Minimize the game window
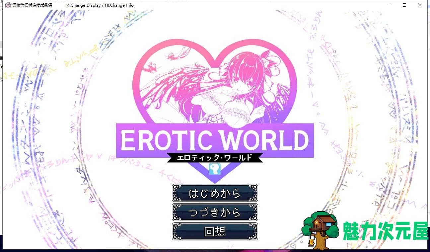Screen dimensions: 430x252 (x=389, y=5)
